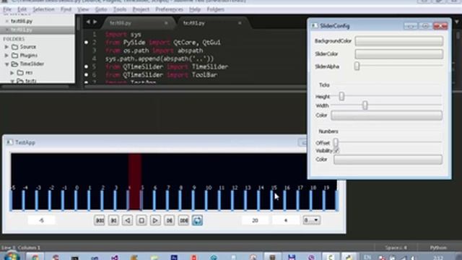Close the inactive editor tab
This screenshot has height=260, width=462.
(x=166, y=23)
